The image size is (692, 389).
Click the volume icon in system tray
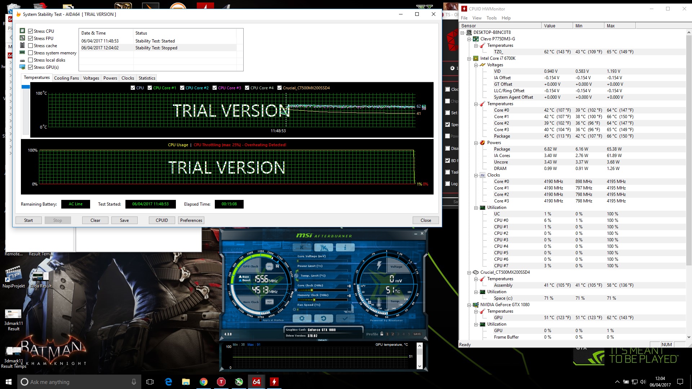coord(643,382)
